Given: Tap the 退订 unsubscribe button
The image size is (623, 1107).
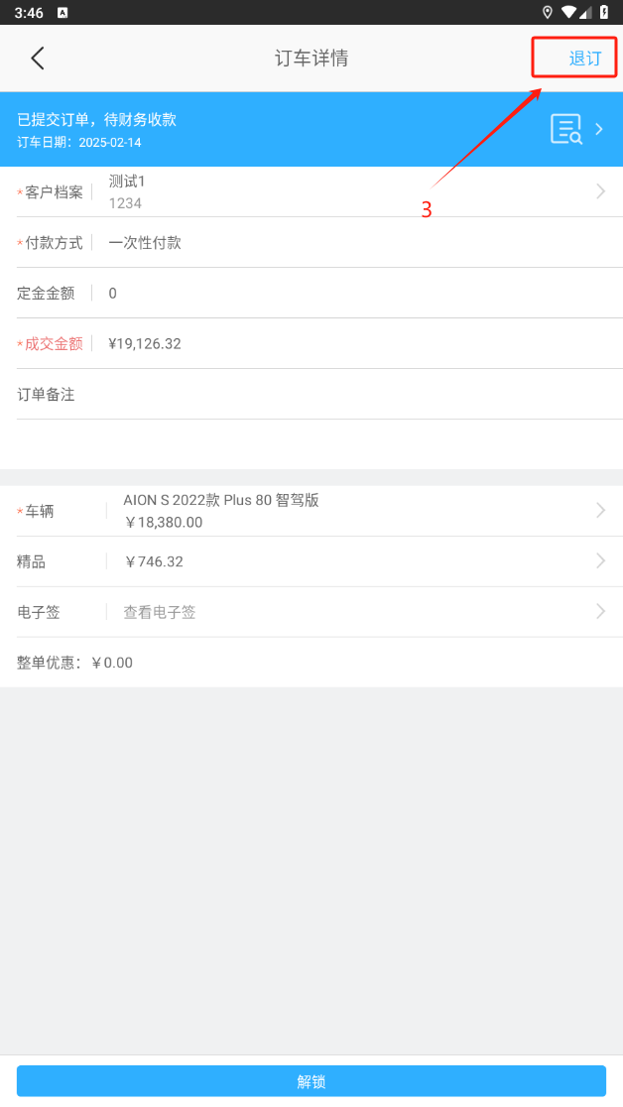Looking at the screenshot, I should click(584, 58).
